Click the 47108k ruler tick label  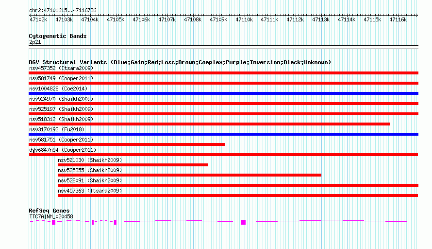coord(193,19)
